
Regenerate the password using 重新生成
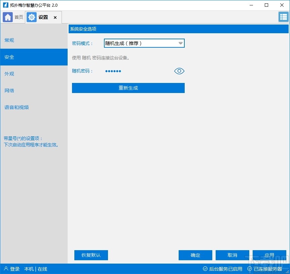point(128,88)
